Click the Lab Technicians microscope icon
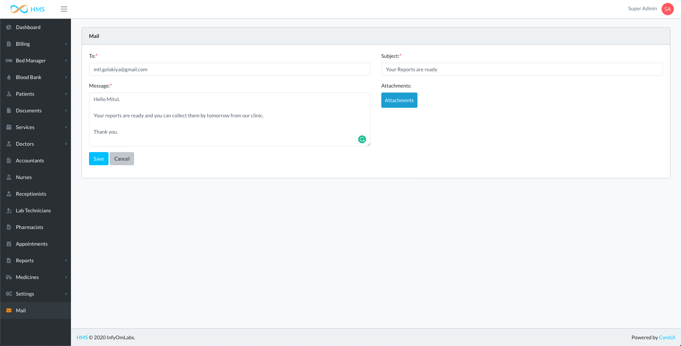This screenshot has width=681, height=346. [x=9, y=211]
